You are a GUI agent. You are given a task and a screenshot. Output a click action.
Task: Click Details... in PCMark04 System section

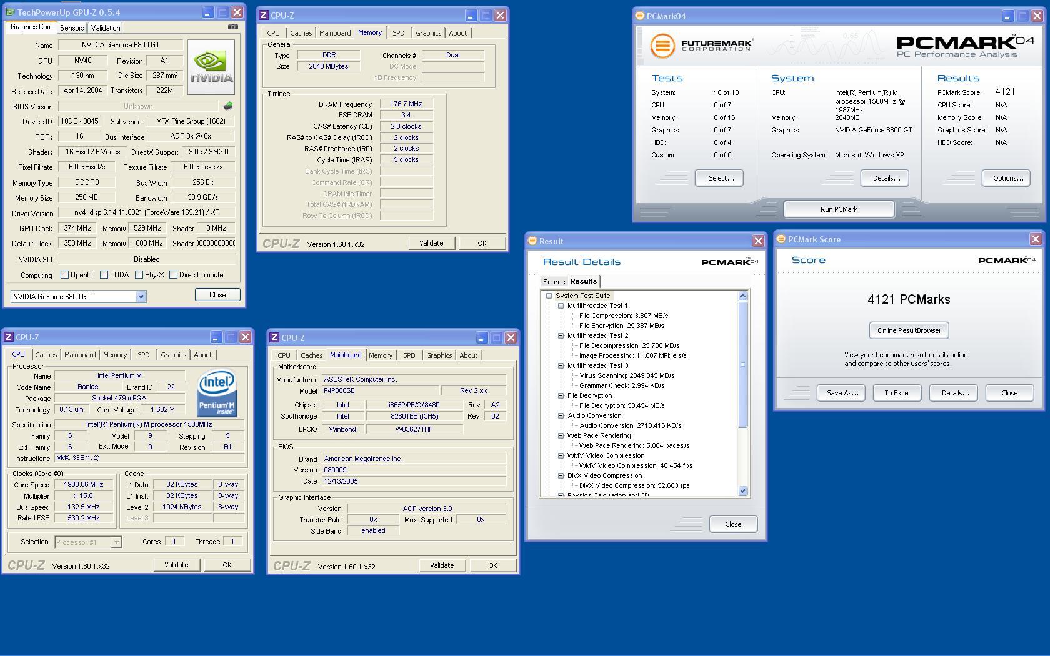coord(885,178)
